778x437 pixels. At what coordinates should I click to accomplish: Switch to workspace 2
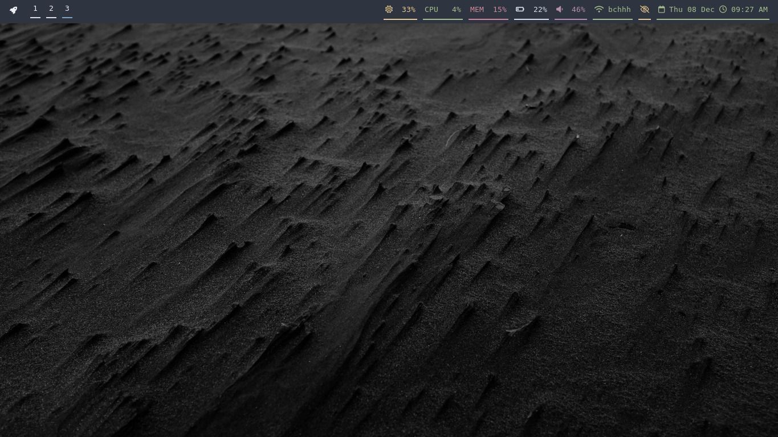pos(51,9)
